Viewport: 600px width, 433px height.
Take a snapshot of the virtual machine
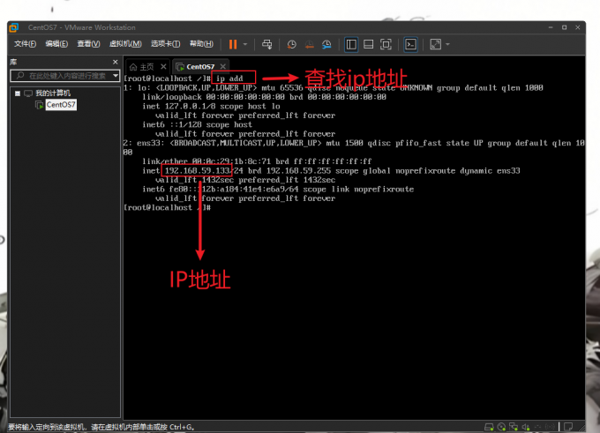click(x=292, y=44)
